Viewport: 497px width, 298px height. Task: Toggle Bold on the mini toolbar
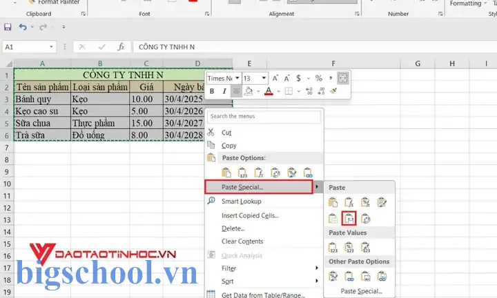tap(212, 91)
